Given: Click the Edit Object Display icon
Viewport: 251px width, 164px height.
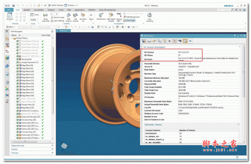Looking at the screenshot, I should (x=111, y=18).
